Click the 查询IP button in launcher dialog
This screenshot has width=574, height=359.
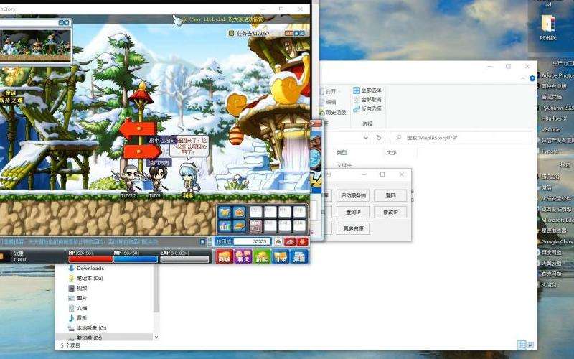[353, 212]
